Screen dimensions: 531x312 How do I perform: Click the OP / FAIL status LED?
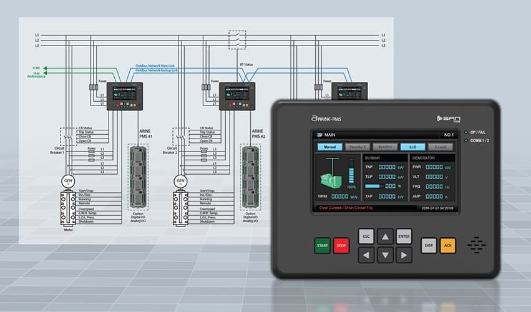(466, 132)
